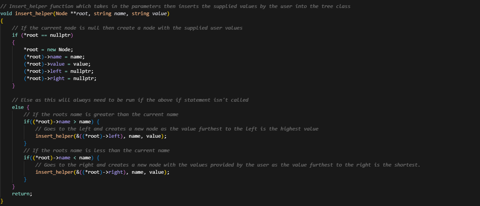
Task: Click the line setting right to nullptr
Action: click(x=60, y=79)
